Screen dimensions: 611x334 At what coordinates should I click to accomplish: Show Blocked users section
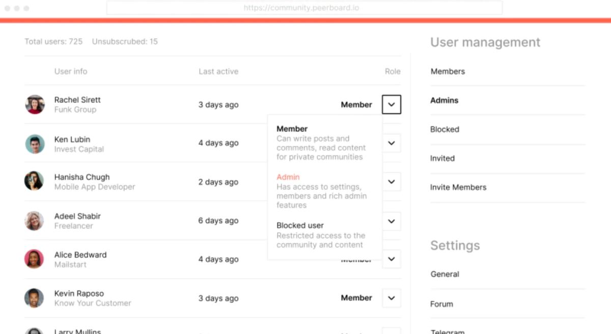(445, 129)
